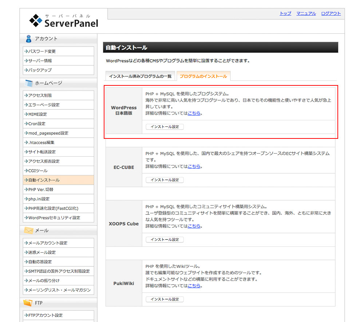The height and width of the screenshot is (322, 364).
Task: Go to php.ini設定
Action: 59,199
